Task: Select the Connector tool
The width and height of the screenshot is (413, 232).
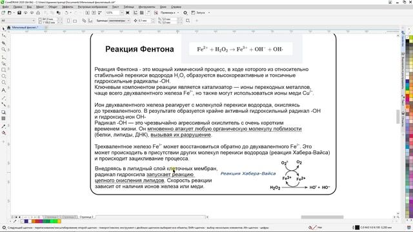Action: pos(3,104)
